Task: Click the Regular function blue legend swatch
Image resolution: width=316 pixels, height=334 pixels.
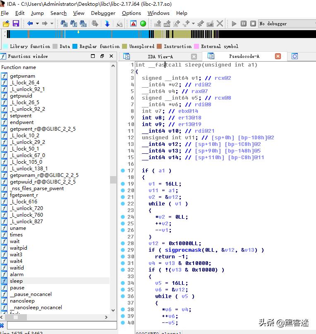Action: pyautogui.click(x=75, y=46)
